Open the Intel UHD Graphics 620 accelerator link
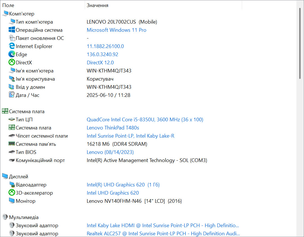304x237 pixels. (x=113, y=193)
